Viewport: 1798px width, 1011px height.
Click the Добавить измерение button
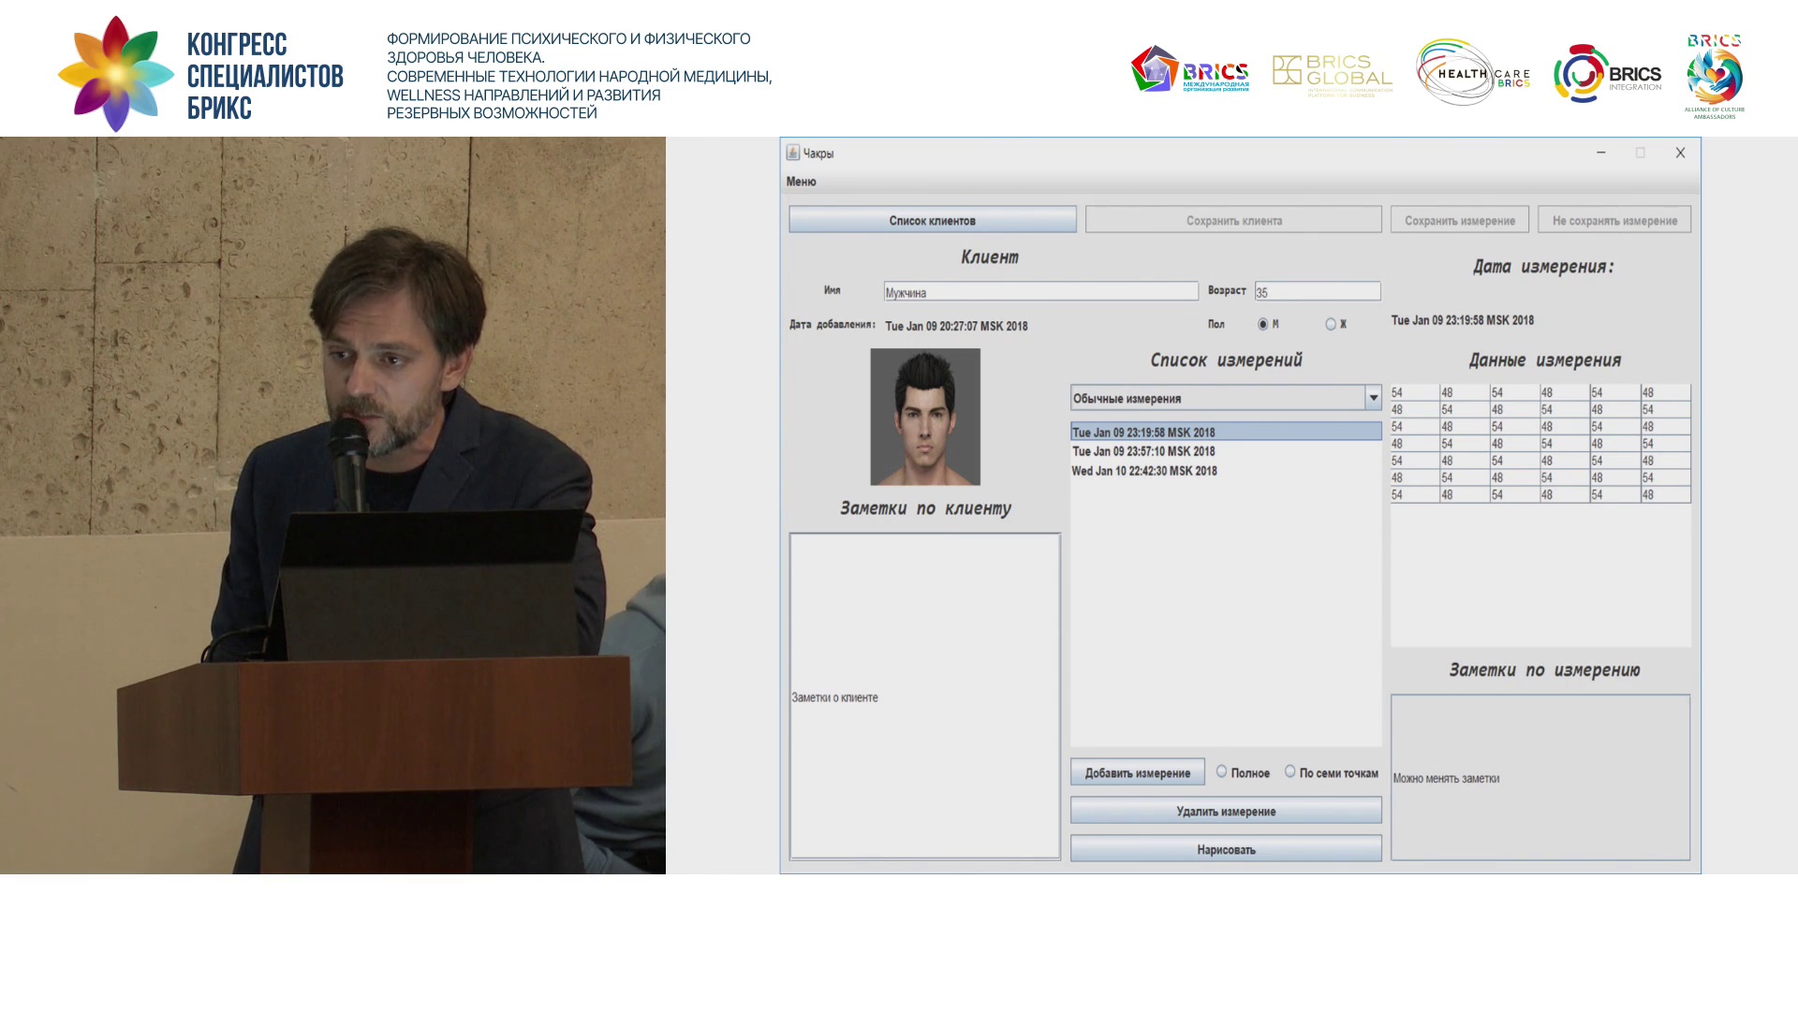(x=1138, y=772)
